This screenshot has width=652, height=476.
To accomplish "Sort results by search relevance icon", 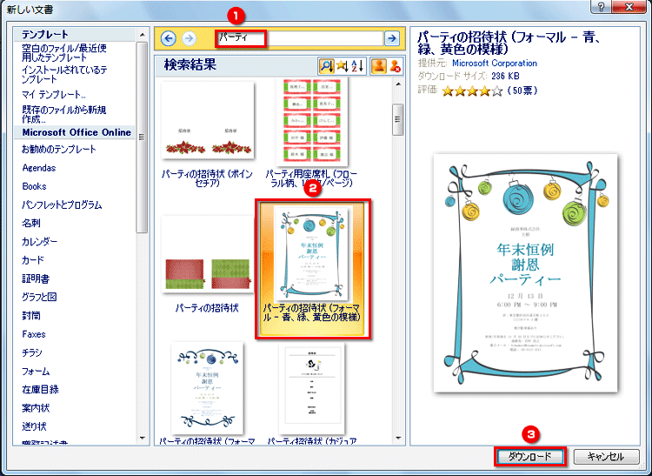I will [x=326, y=66].
